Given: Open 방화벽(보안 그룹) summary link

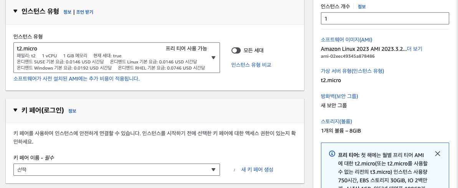Looking at the screenshot, I should tap(342, 96).
